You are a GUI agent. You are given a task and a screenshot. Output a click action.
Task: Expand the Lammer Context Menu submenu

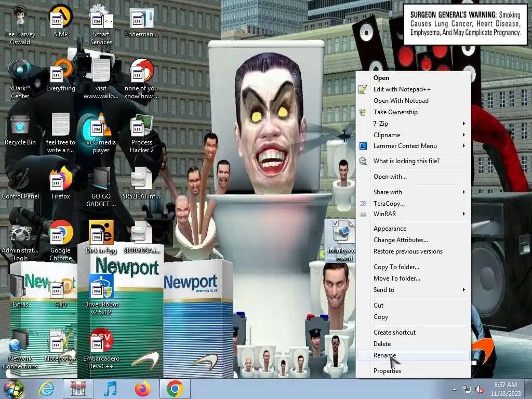414,146
